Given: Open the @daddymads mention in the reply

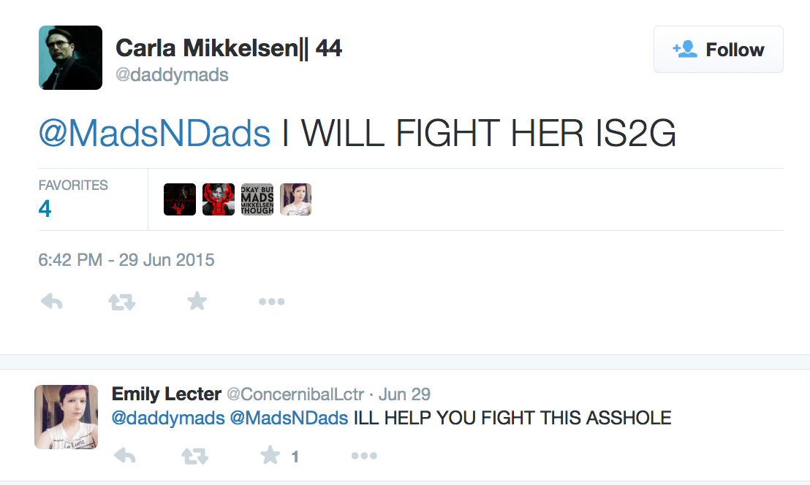Looking at the screenshot, I should click(167, 419).
